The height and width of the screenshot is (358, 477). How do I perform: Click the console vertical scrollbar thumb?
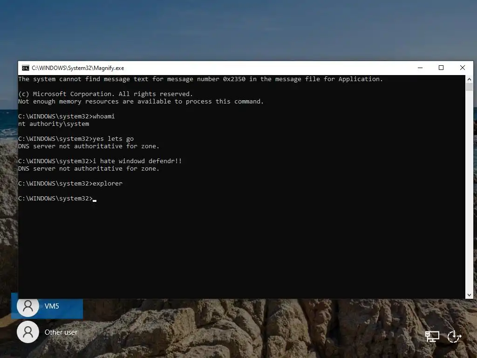469,87
